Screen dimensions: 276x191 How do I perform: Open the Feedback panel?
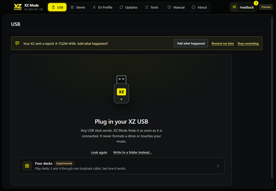tap(243, 7)
